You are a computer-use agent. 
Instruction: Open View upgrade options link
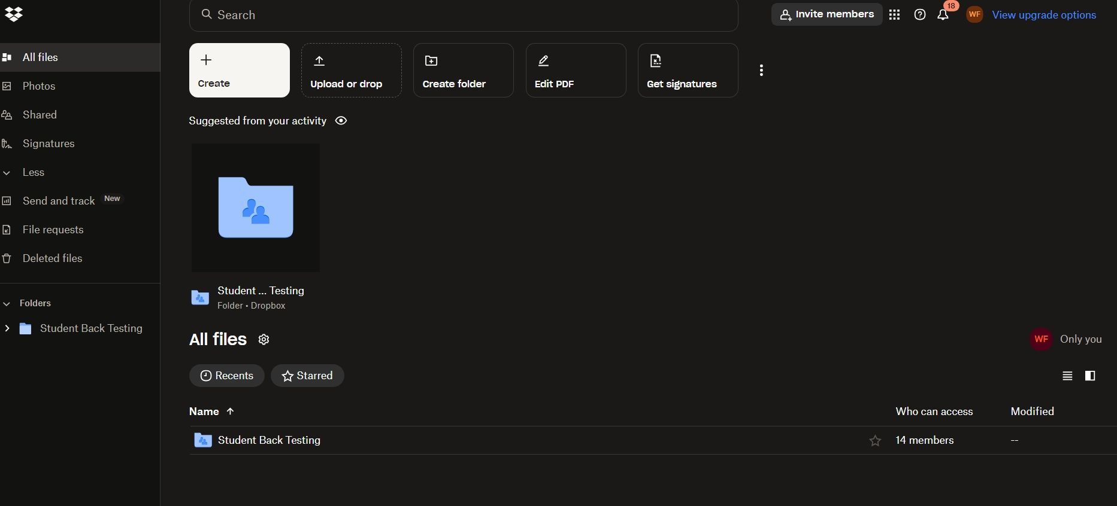(1044, 15)
